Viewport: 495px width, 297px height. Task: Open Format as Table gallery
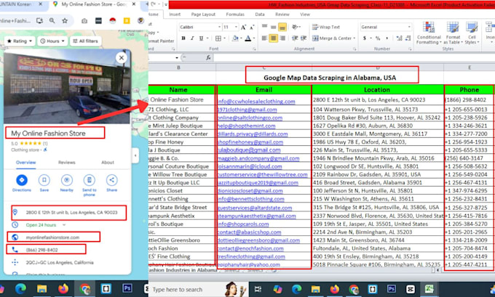[x=453, y=33]
